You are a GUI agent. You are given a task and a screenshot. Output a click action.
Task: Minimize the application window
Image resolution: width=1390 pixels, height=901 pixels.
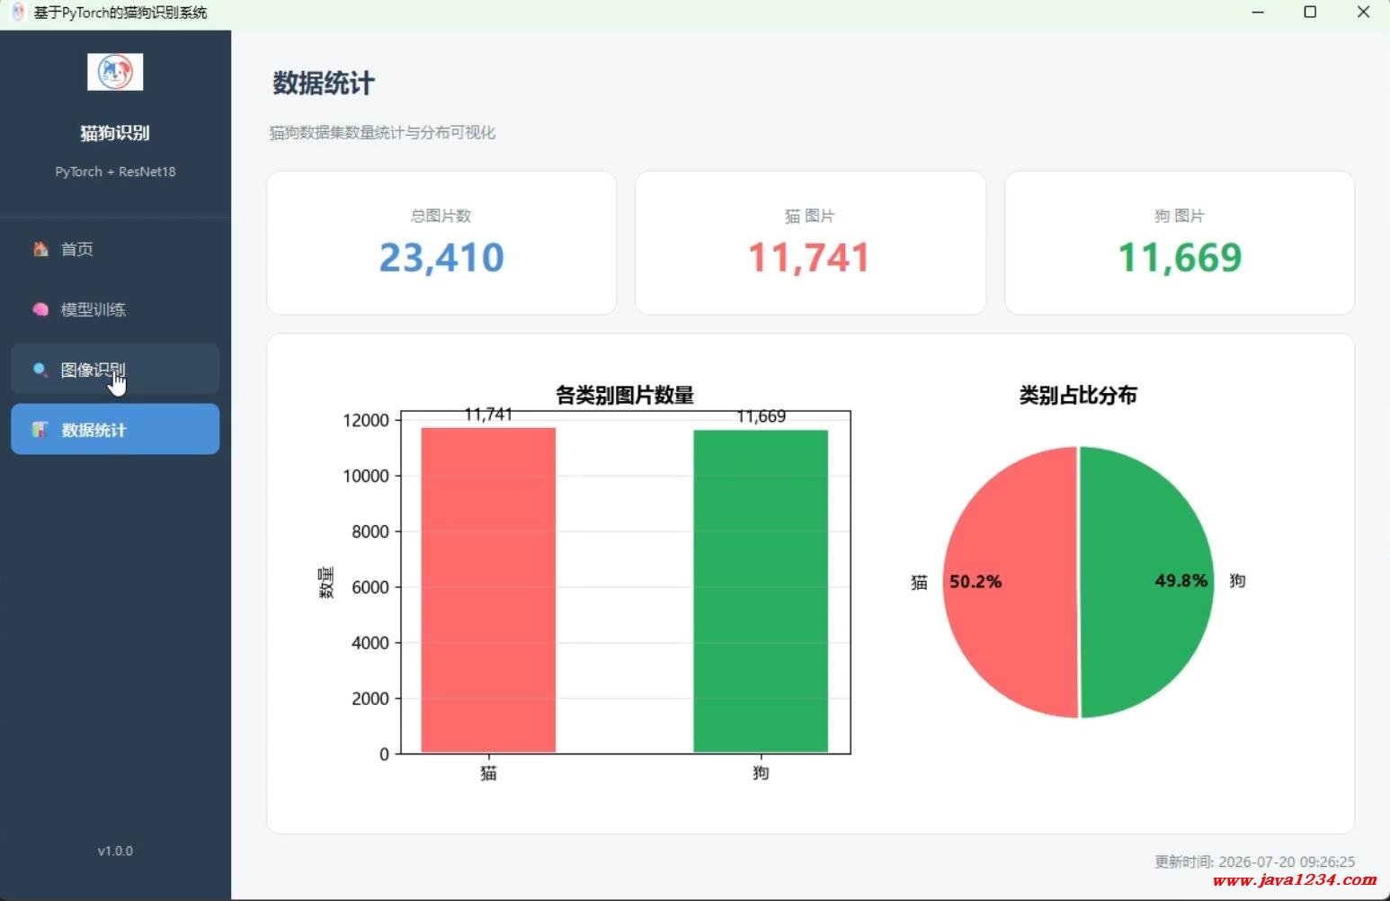[1258, 13]
